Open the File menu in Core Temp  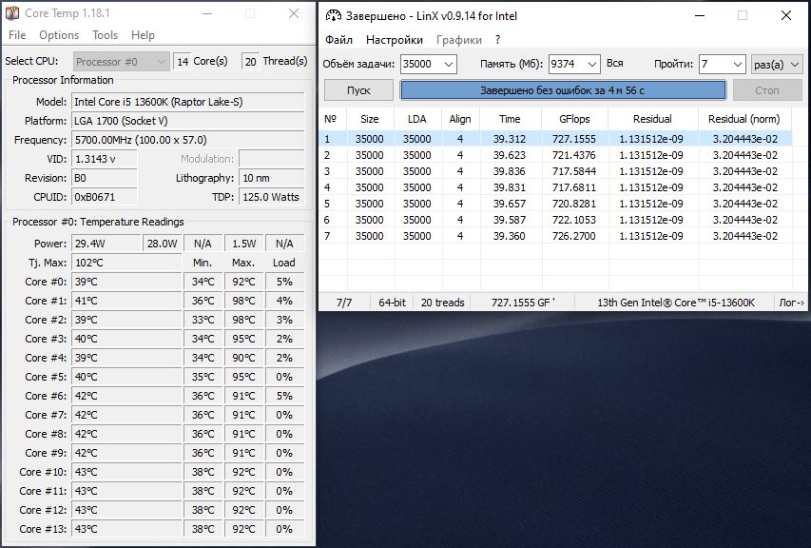(17, 35)
